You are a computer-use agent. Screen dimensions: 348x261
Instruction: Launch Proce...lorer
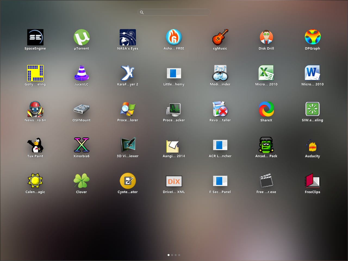tap(128, 109)
